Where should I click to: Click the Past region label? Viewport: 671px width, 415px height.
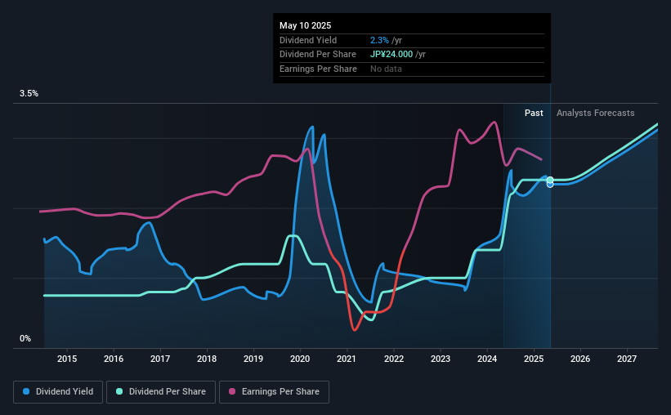534,113
